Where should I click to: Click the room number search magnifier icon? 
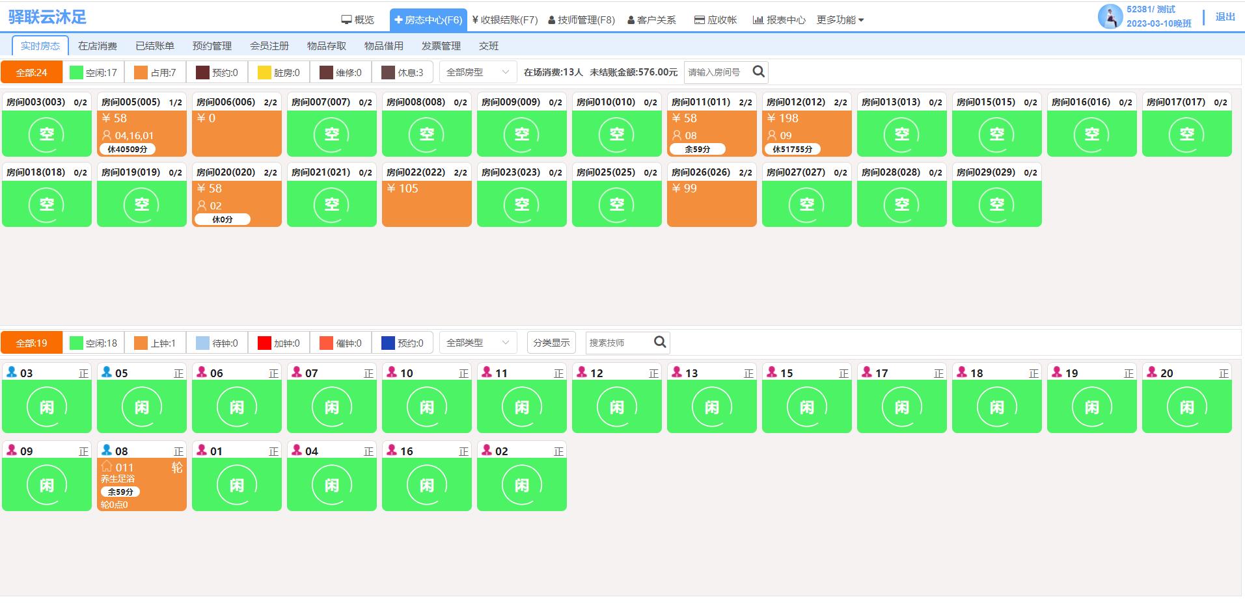[x=758, y=72]
